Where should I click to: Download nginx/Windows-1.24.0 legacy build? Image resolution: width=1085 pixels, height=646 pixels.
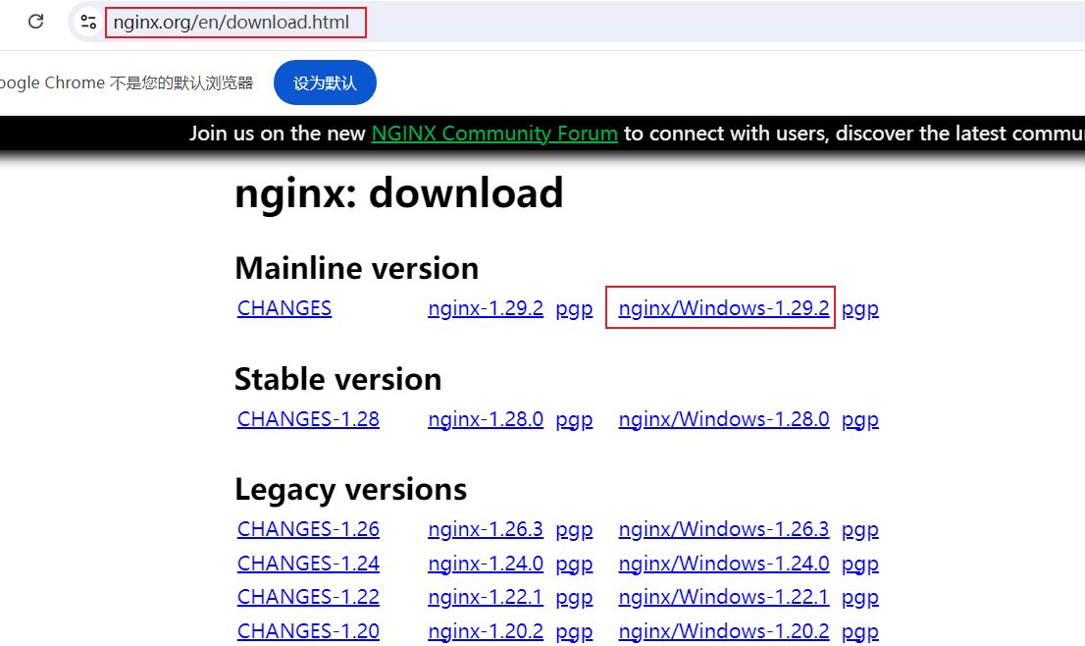point(723,564)
